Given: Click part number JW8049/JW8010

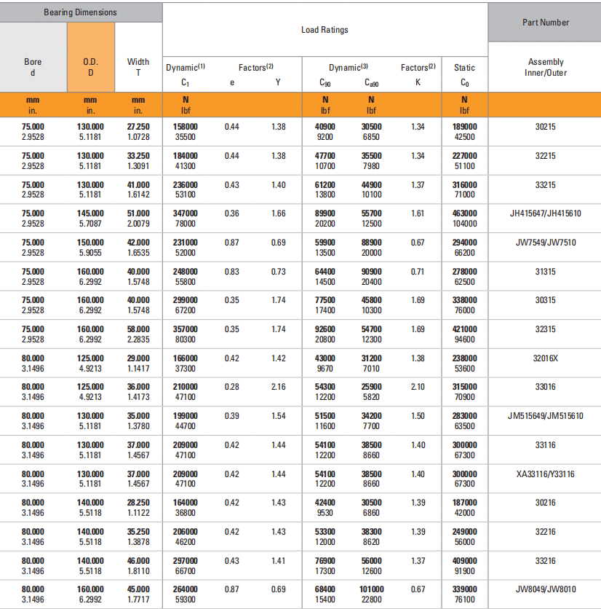Looking at the screenshot, I should pyautogui.click(x=545, y=590).
